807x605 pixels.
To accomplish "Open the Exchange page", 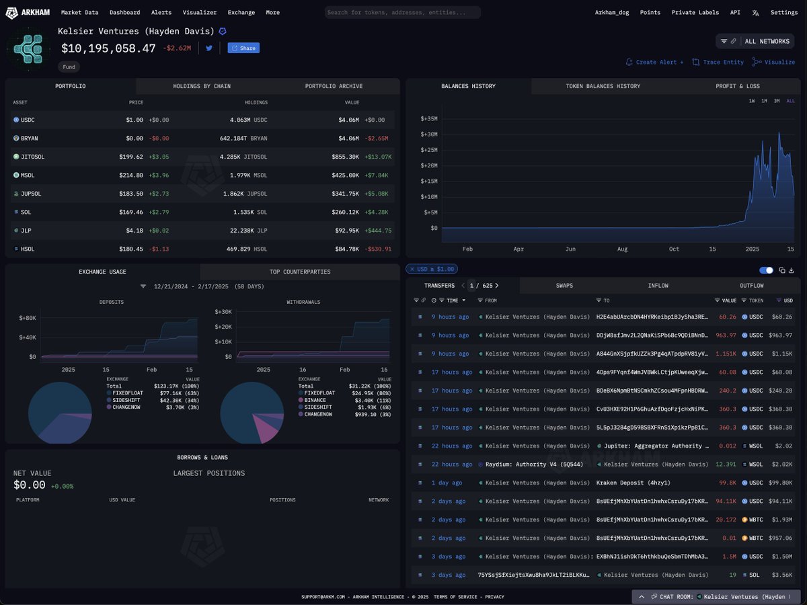I will coord(241,12).
